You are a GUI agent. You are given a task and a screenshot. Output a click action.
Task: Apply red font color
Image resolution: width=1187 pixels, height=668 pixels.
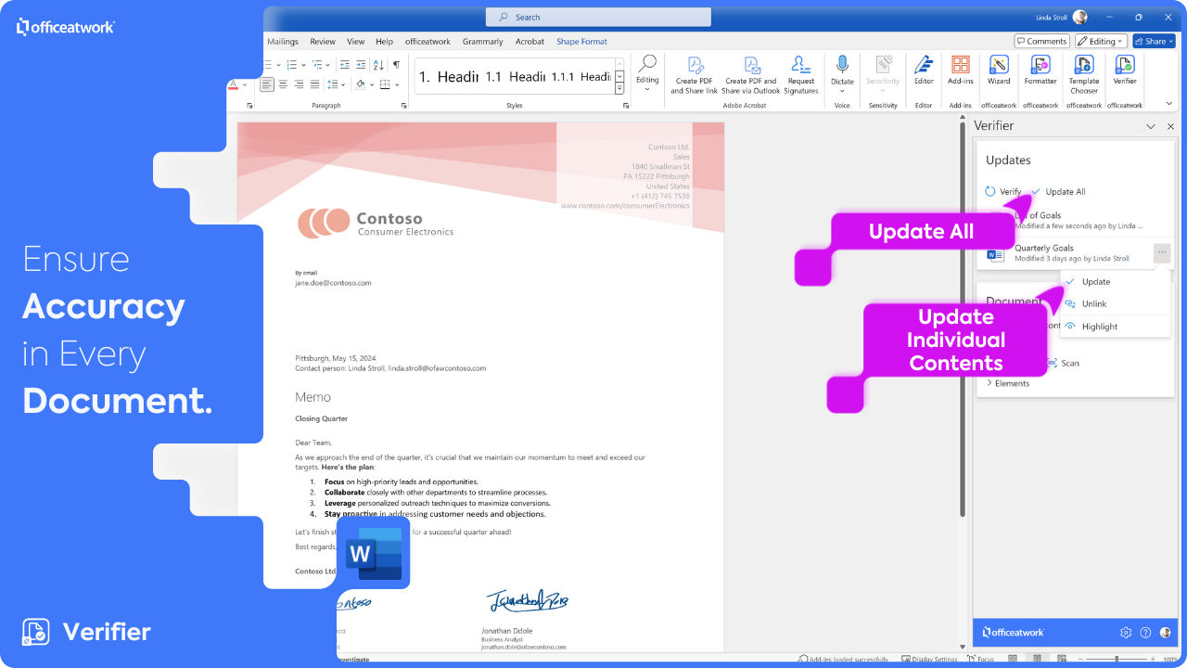pyautogui.click(x=233, y=84)
